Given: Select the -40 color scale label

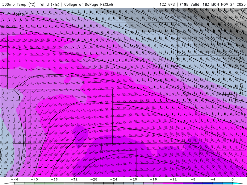Looking at the screenshot, I should pos(34,179).
